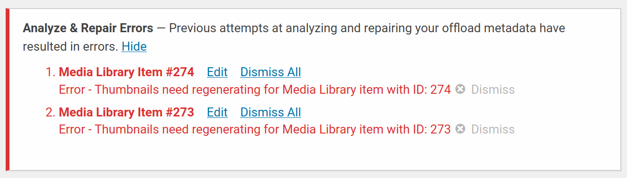
Task: Click the circled X icon for ID 273 error
Action: [x=460, y=129]
